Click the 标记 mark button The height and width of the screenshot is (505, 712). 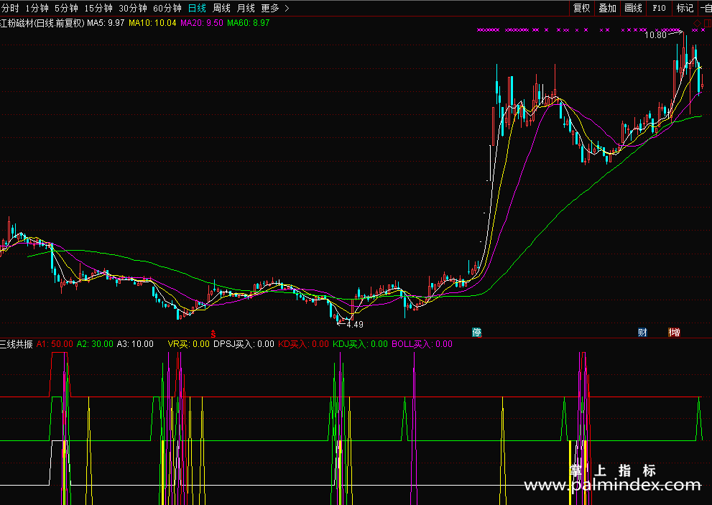coord(685,8)
